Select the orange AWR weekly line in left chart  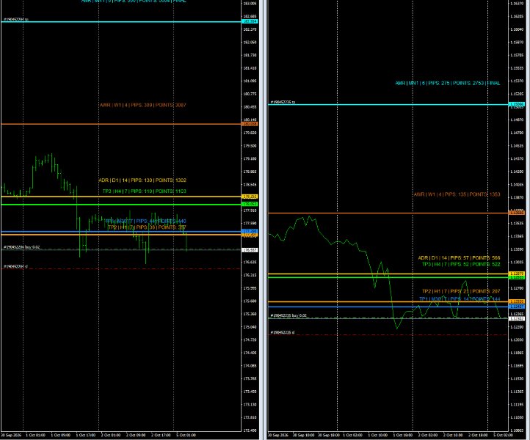click(121, 124)
